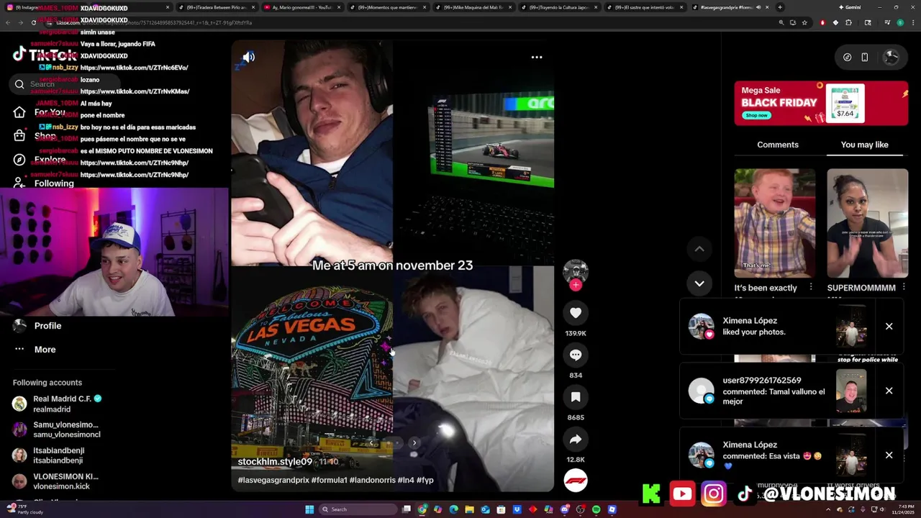This screenshot has height=518, width=921.
Task: Click the #lasvegasgrandprix hashtag
Action: point(273,480)
